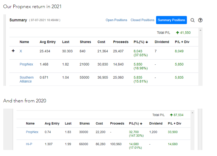Image resolution: width=217 pixels, height=156 pixels.
Task: Click the Dividend header in upper table
Action: tap(162, 42)
